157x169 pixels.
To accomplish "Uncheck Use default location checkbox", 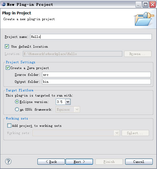I will click(7, 46).
